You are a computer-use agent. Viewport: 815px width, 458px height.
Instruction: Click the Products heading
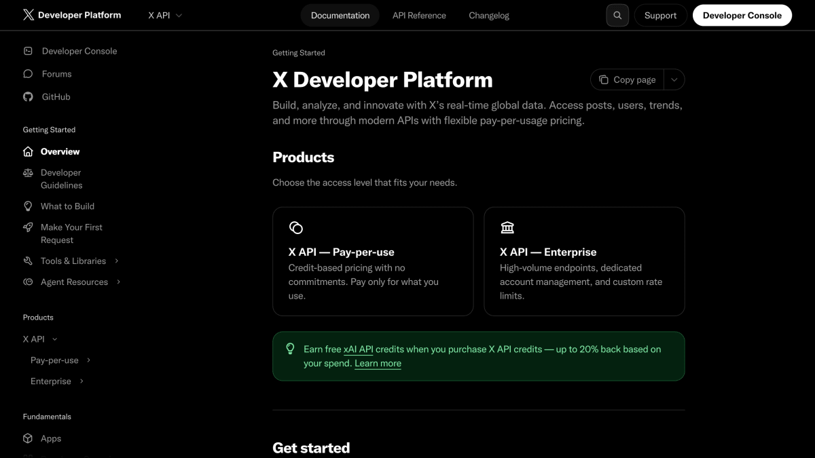304,157
